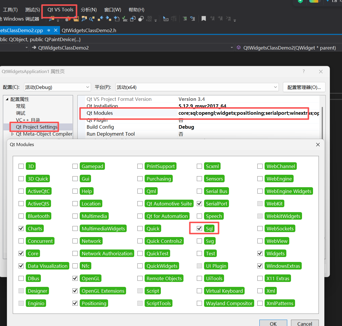This screenshot has height=326, width=342.
Task: Open the 工具(T) menu
Action: point(10,10)
